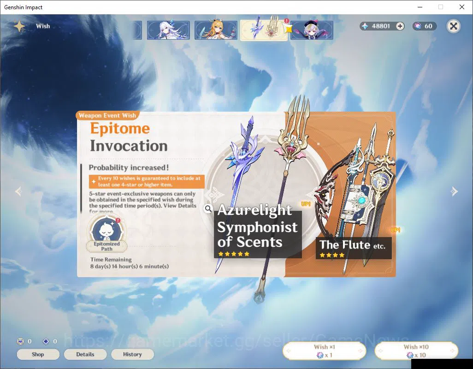Select the purple-hat character banner tab
Image resolution: width=473 pixels, height=369 pixels.
(x=312, y=30)
